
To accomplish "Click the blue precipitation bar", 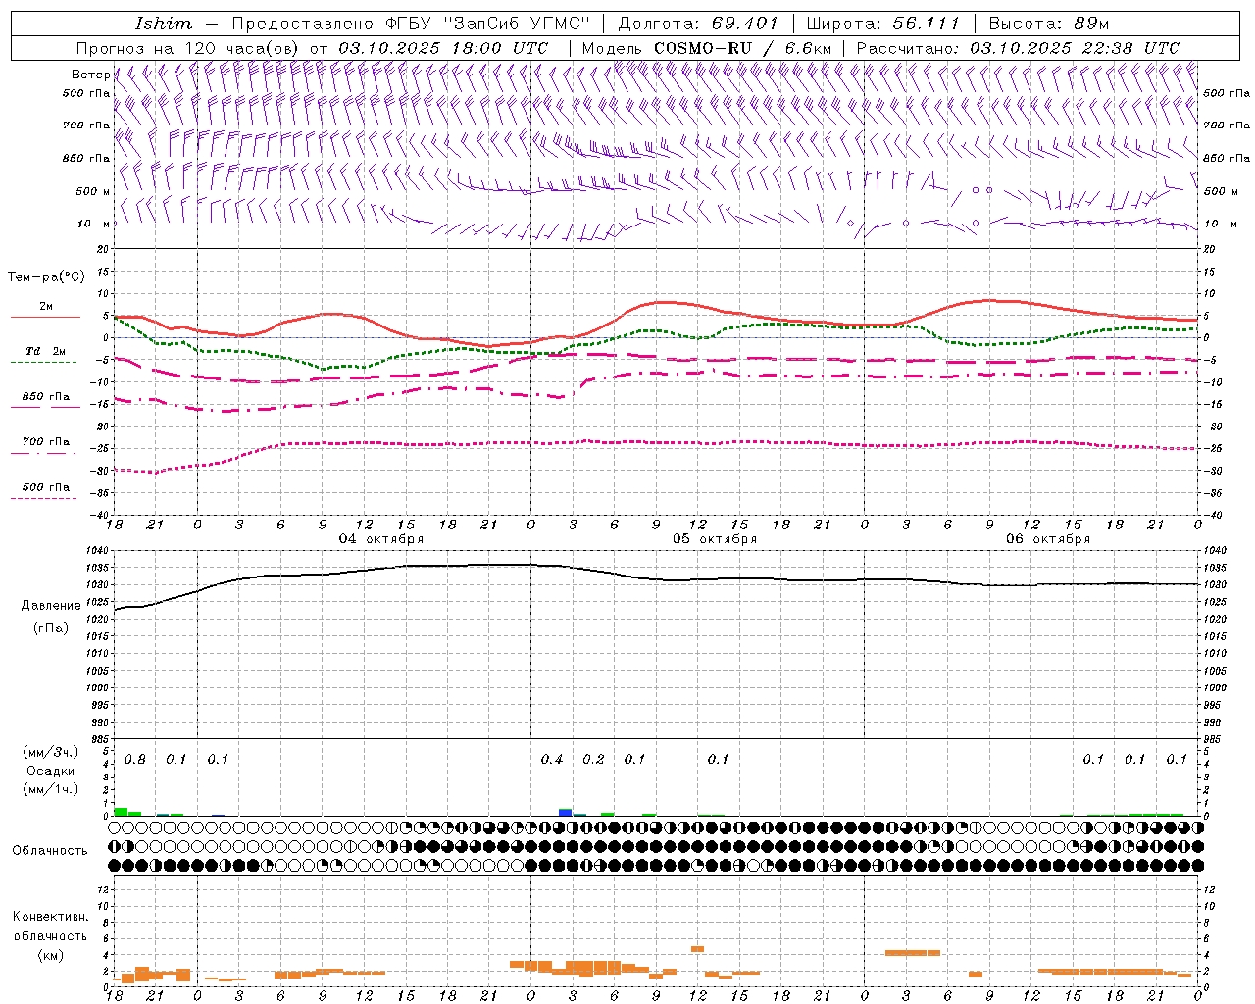I will tap(565, 813).
